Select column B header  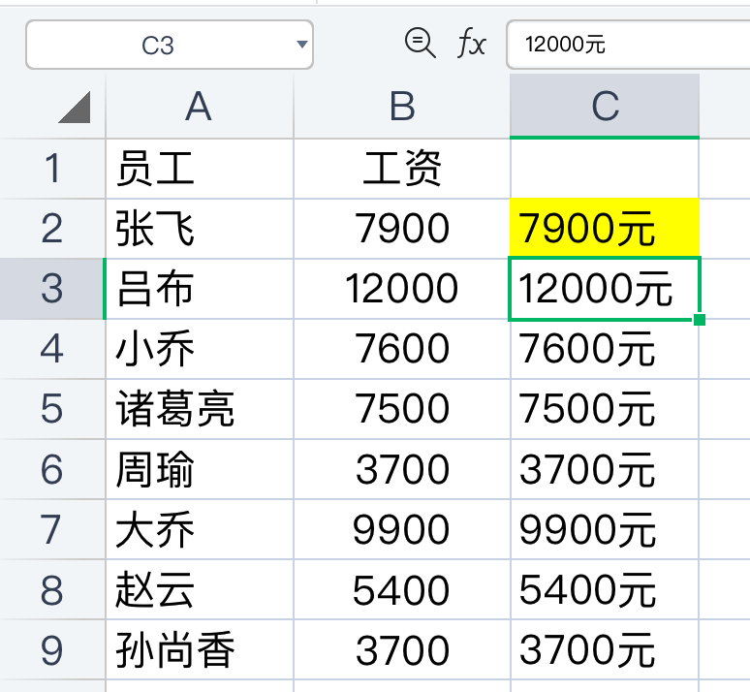[x=402, y=107]
